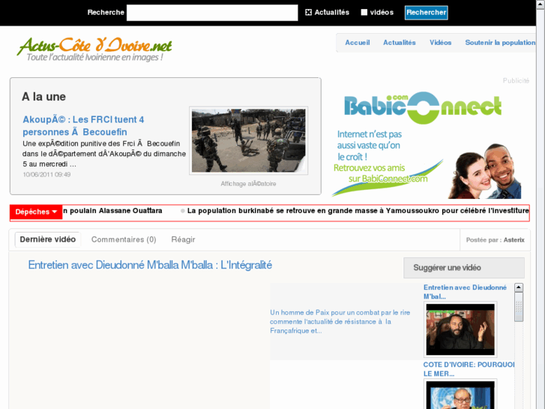Screen dimensions: 545x409
Task: Open video title Entretien avec Dieudonné M'balla M'balla
Action: [x=150, y=265]
